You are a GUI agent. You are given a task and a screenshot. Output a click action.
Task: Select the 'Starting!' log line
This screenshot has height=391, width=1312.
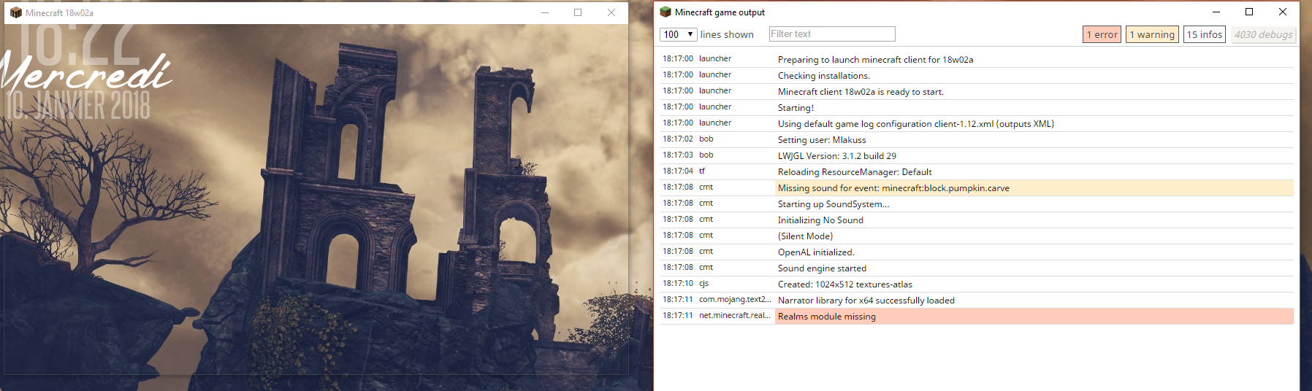(976, 107)
